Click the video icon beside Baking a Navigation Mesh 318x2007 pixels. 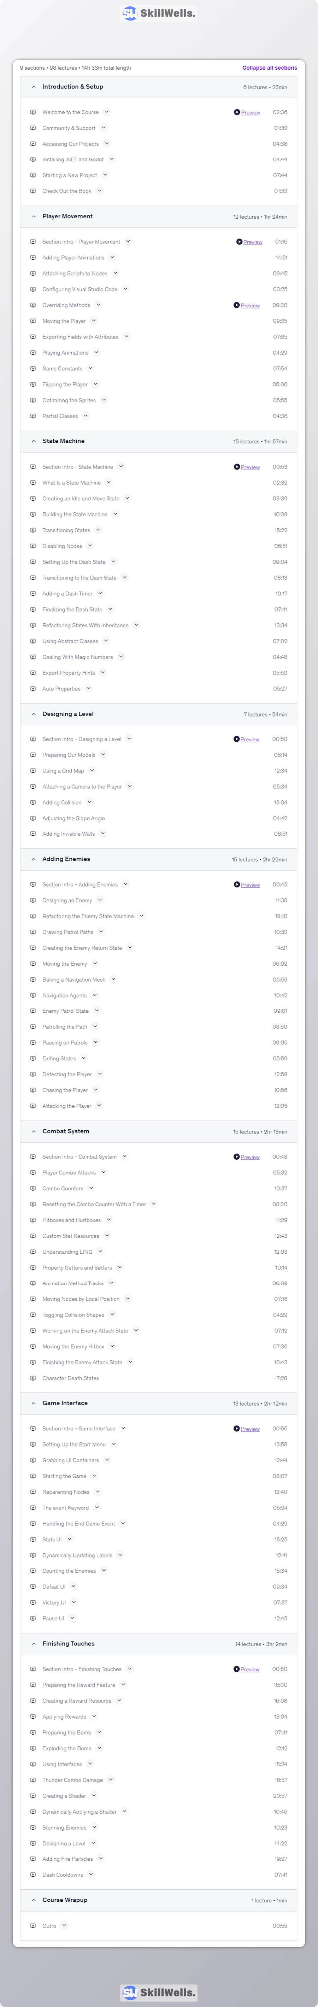click(33, 979)
